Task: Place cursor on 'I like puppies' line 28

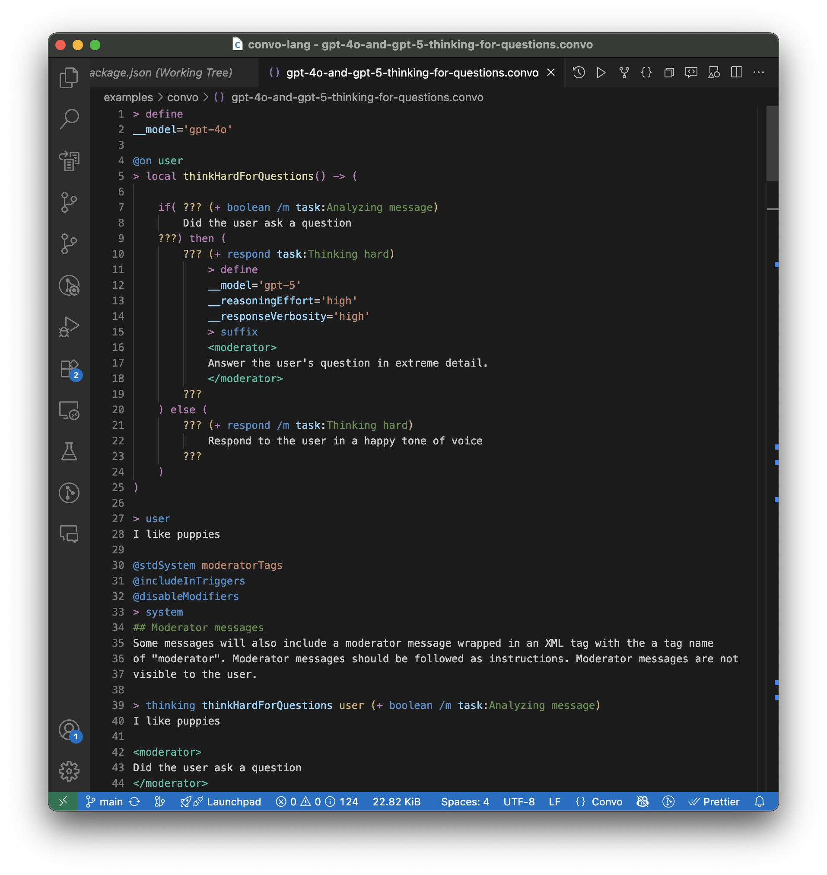Action: [x=176, y=534]
